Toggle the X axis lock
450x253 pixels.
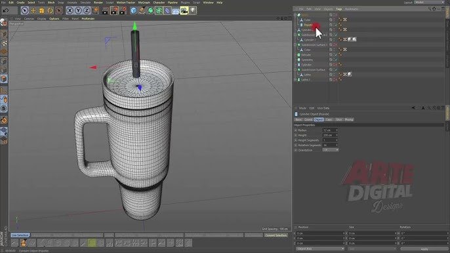click(x=70, y=11)
